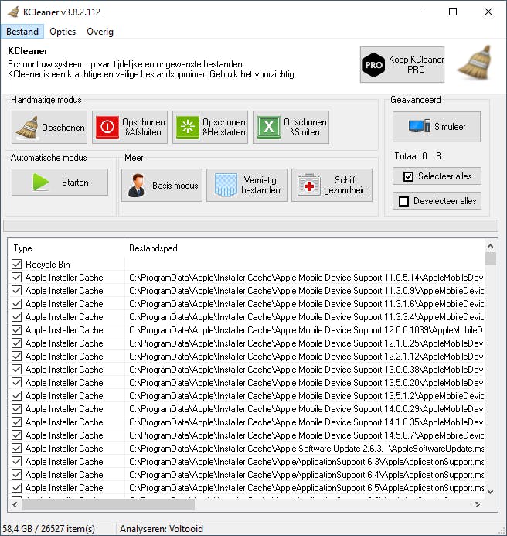Image resolution: width=507 pixels, height=536 pixels.
Task: Select the AppleApplicationSupport 6.4 path
Action: 306,475
